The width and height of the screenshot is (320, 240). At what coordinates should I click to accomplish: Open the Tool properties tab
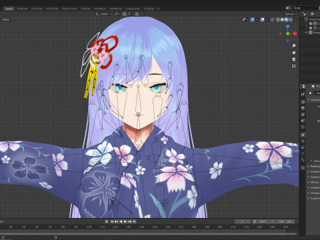click(303, 94)
